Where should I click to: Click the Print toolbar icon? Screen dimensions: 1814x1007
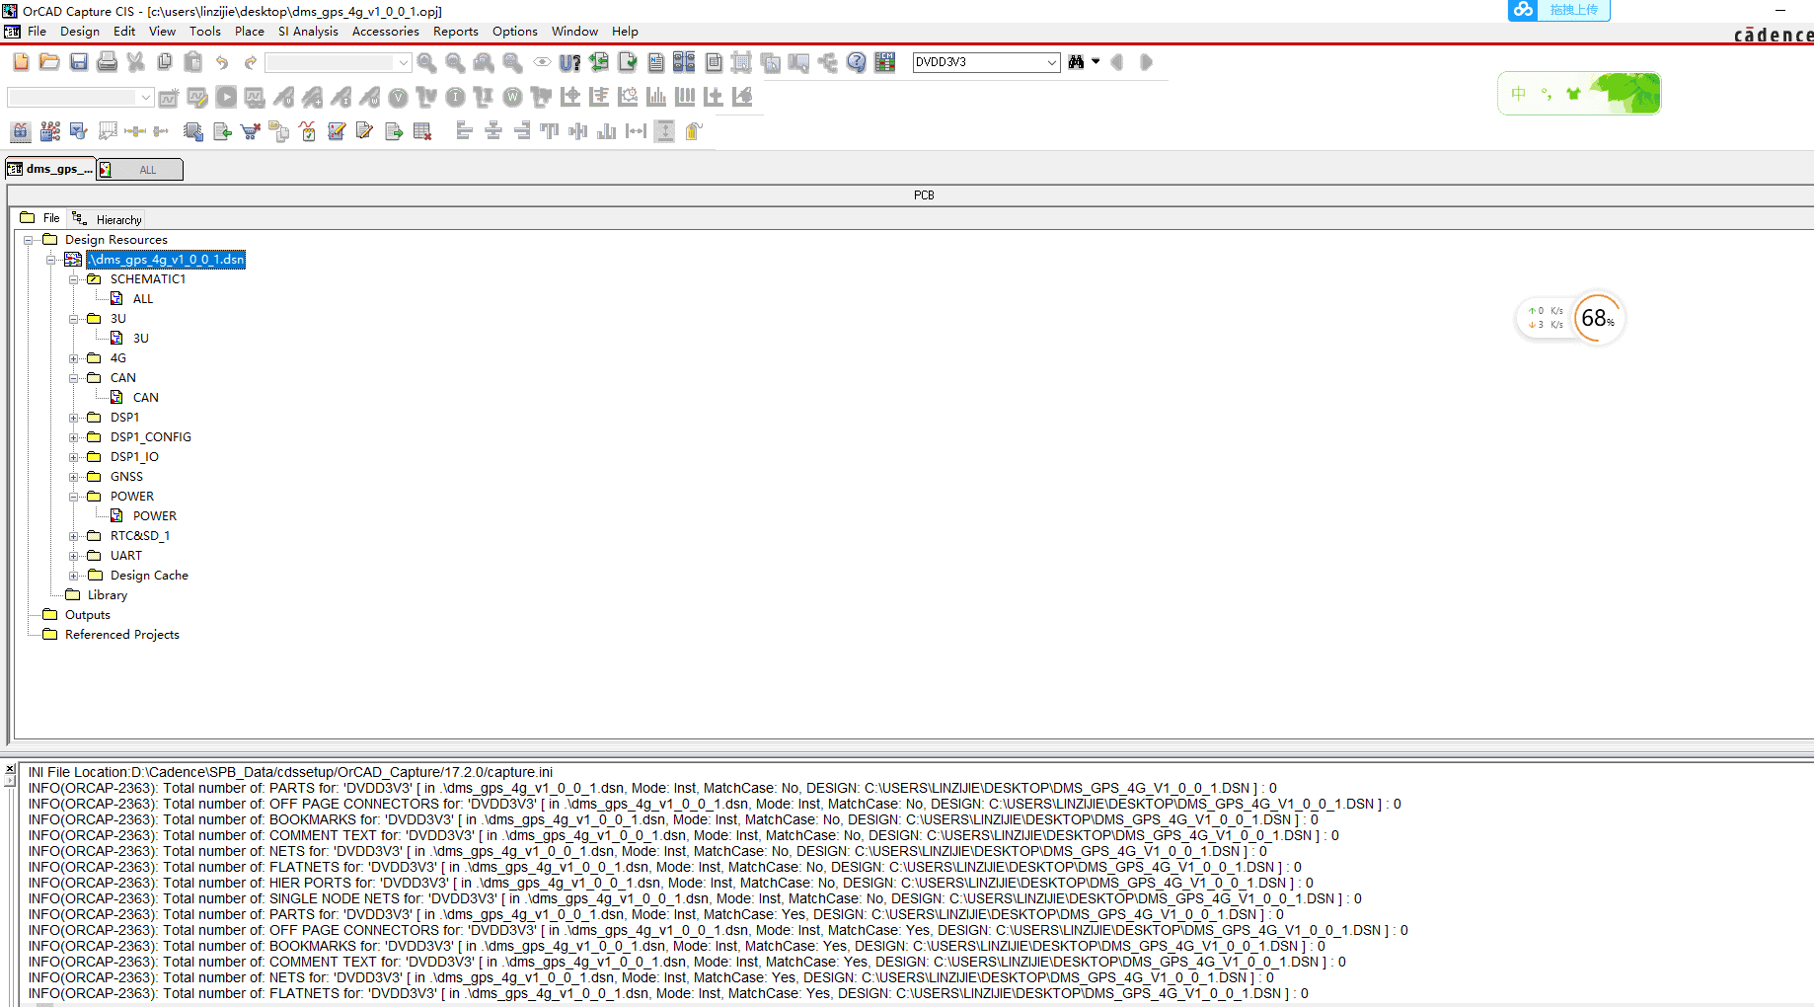coord(108,62)
